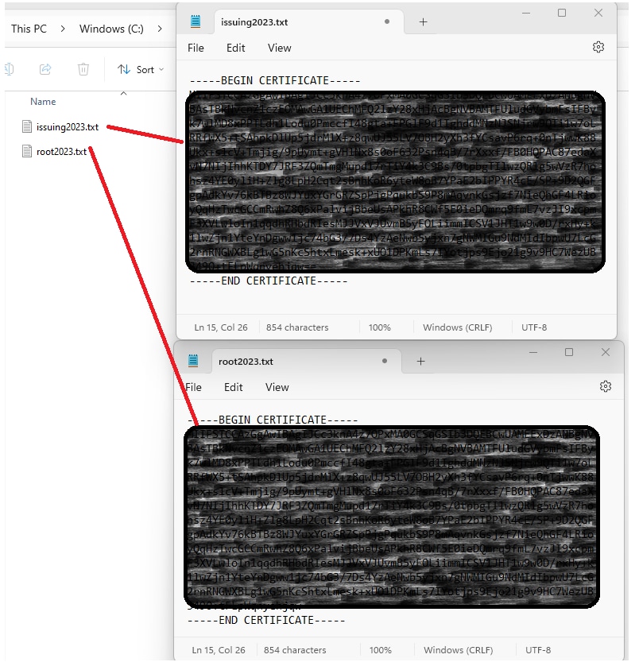Click the Delete trash icon in File Explorer
Screen dimensions: 639x666
(83, 69)
